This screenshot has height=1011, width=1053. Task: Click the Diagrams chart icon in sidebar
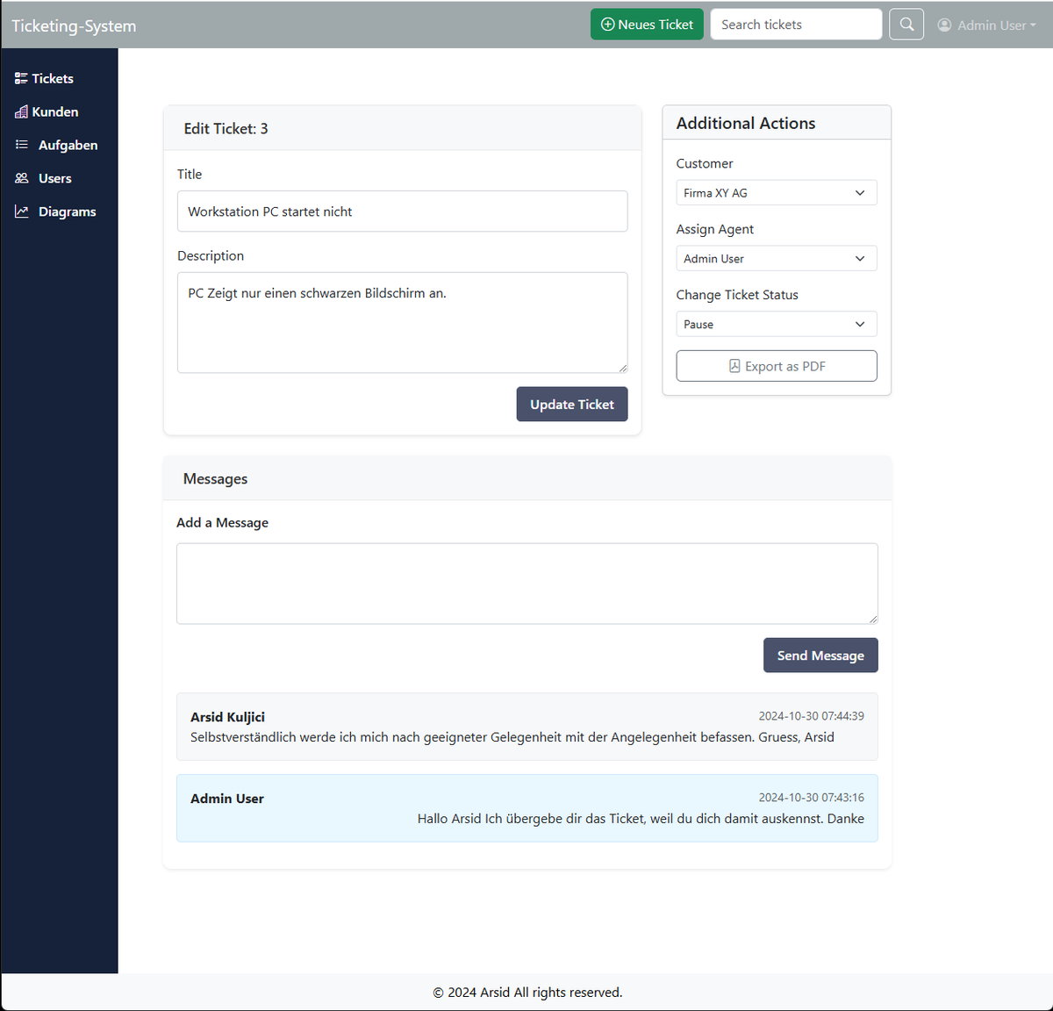[x=22, y=212]
